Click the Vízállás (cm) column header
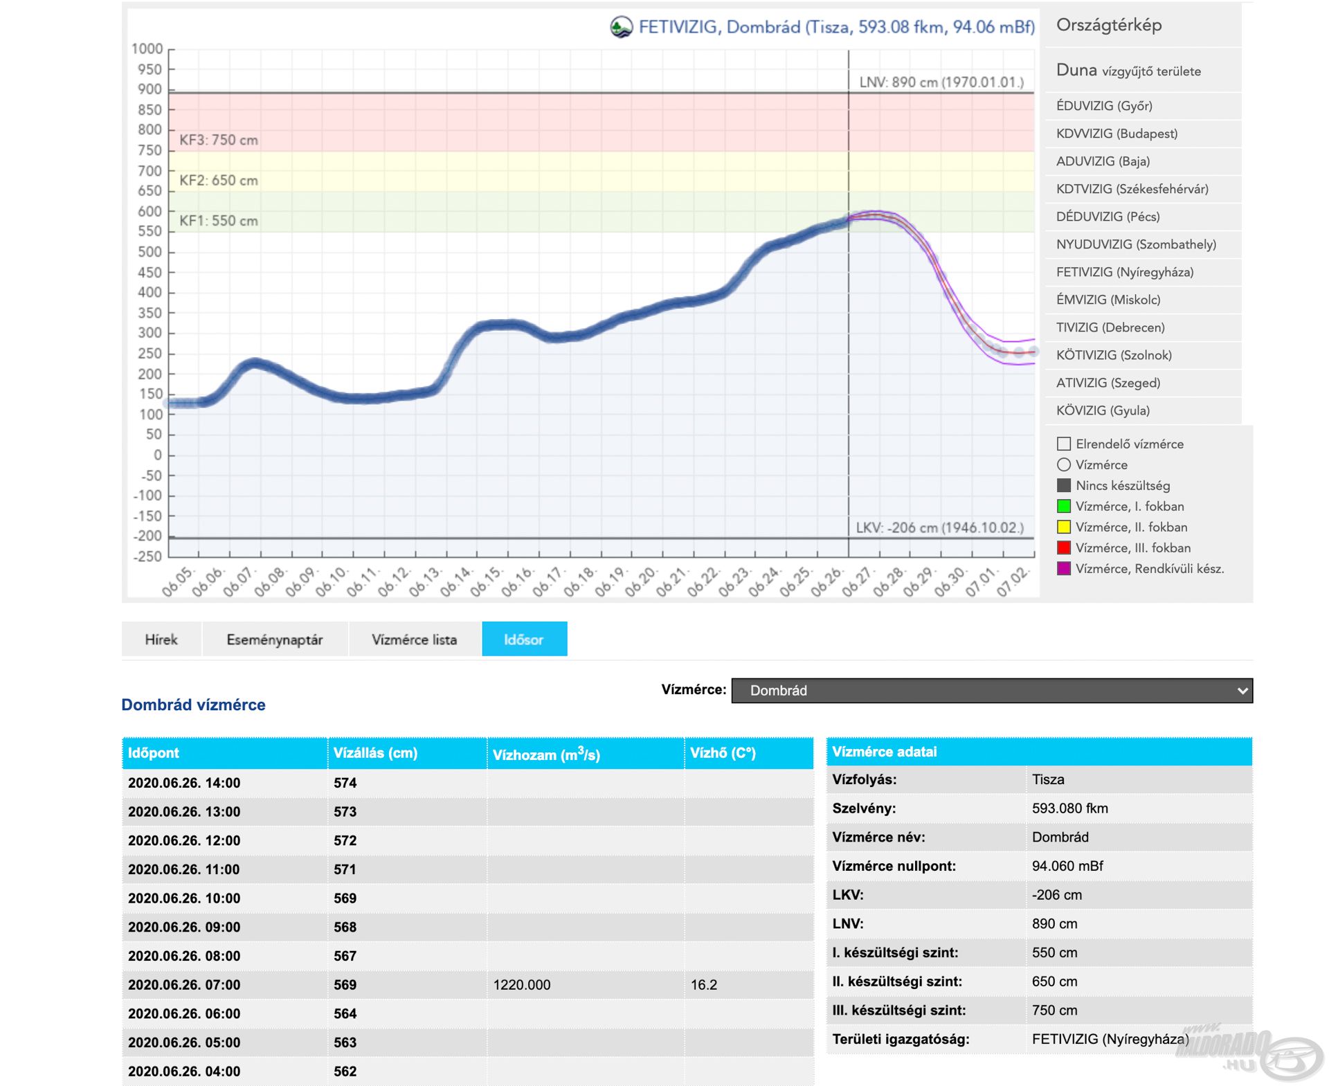The width and height of the screenshot is (1329, 1086). click(x=407, y=753)
